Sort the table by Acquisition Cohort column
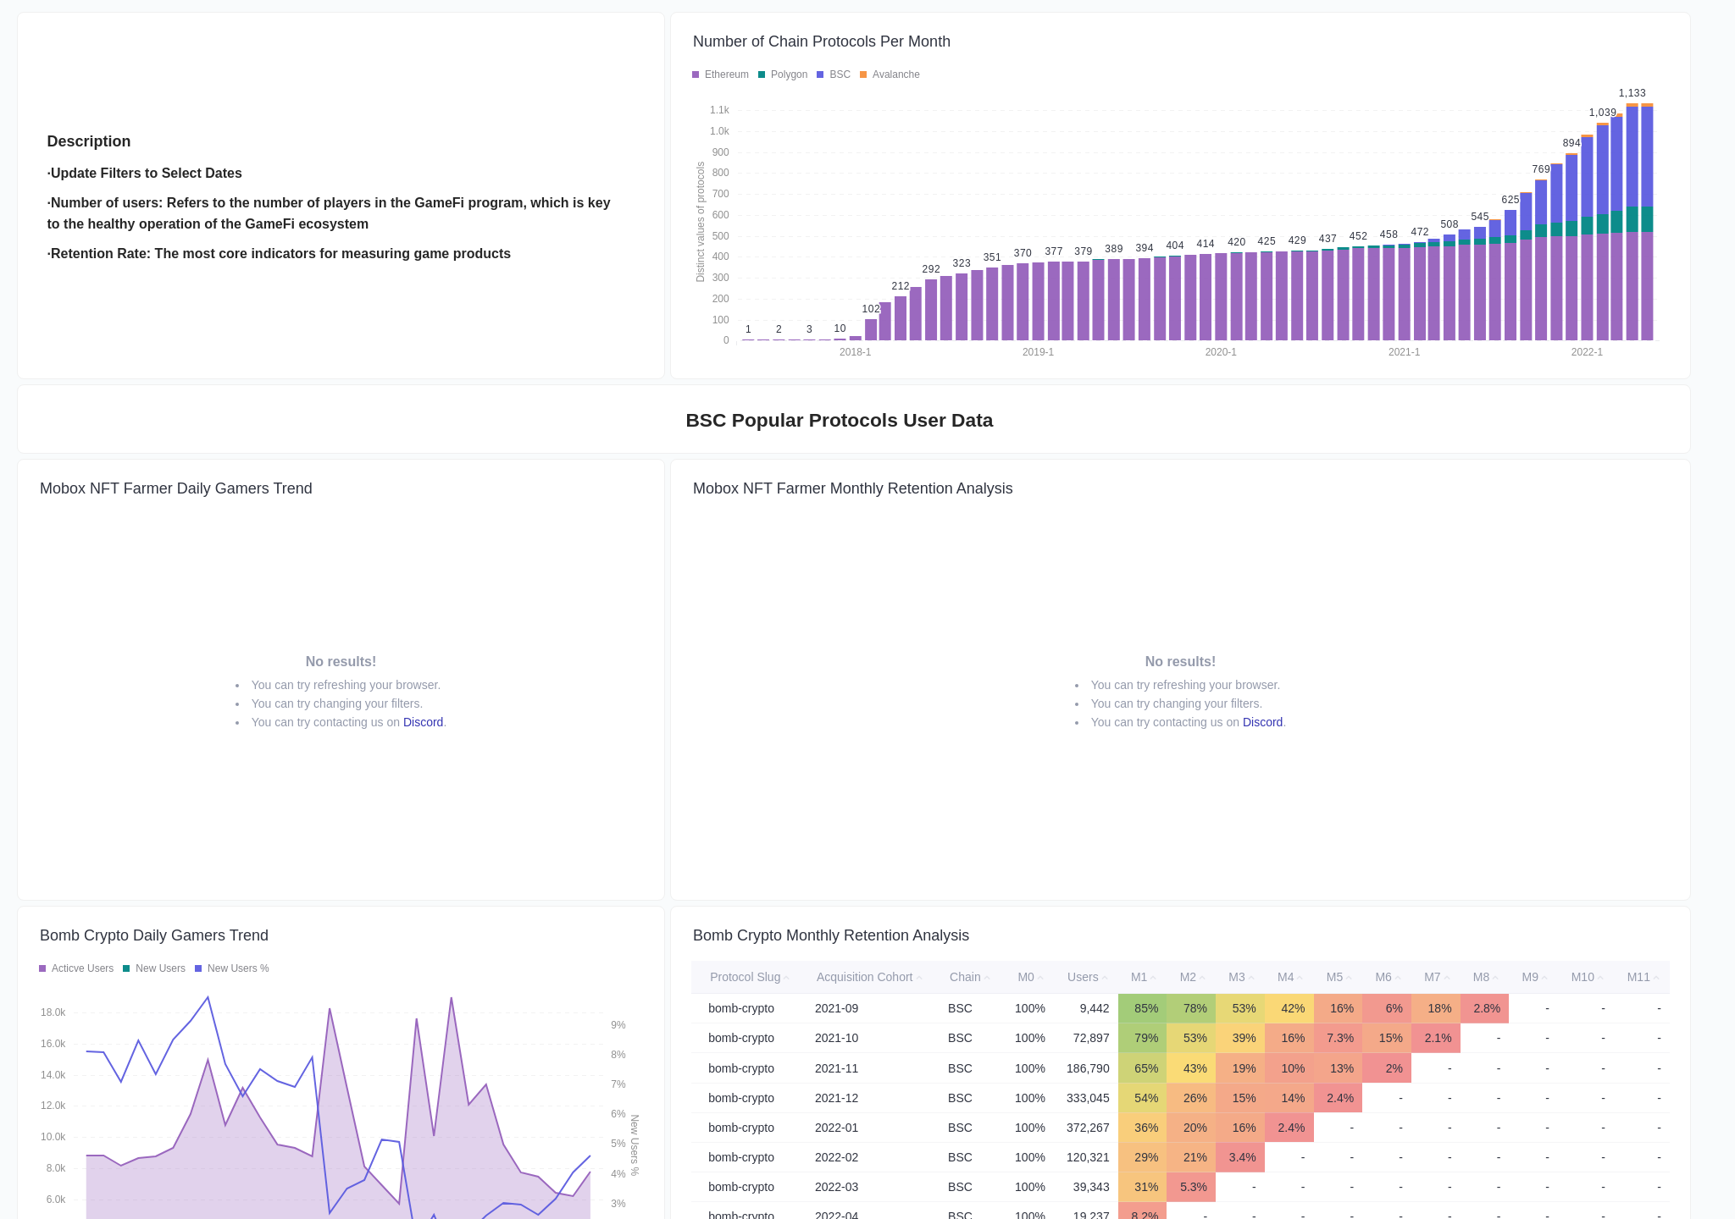This screenshot has width=1735, height=1219. pyautogui.click(x=867, y=977)
